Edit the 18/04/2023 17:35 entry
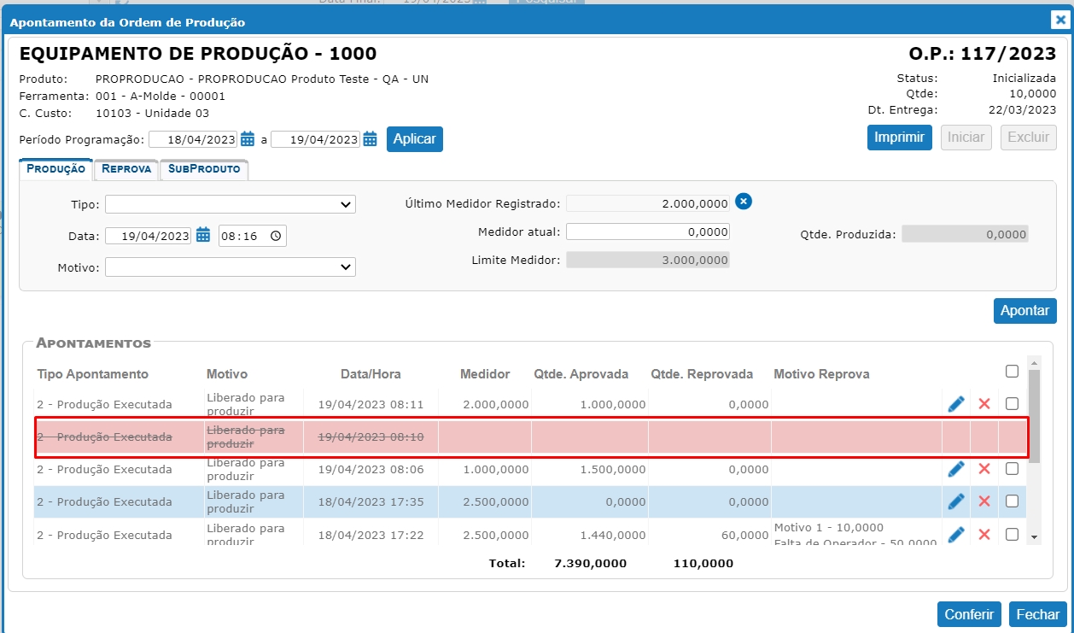This screenshot has height=633, width=1074. [x=956, y=501]
